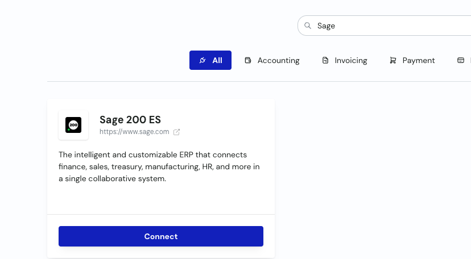Click the ERP description text
The width and height of the screenshot is (471, 259).
point(159,166)
